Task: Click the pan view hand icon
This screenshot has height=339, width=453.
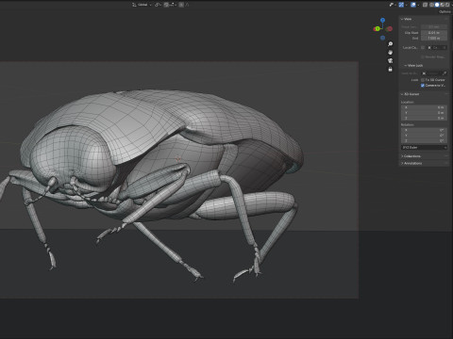Action: tap(390, 53)
